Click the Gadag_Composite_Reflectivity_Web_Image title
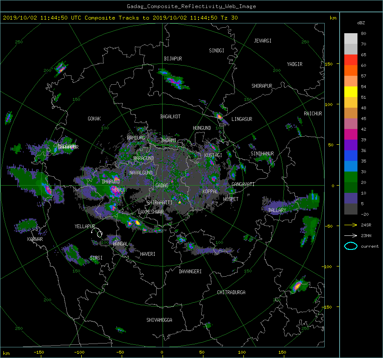The width and height of the screenshot is (383, 358). point(191,6)
